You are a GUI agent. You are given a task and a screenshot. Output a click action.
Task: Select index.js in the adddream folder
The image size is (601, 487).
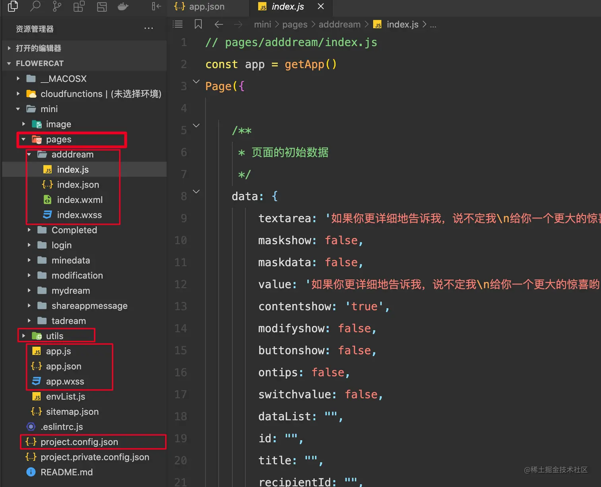(x=84, y=170)
